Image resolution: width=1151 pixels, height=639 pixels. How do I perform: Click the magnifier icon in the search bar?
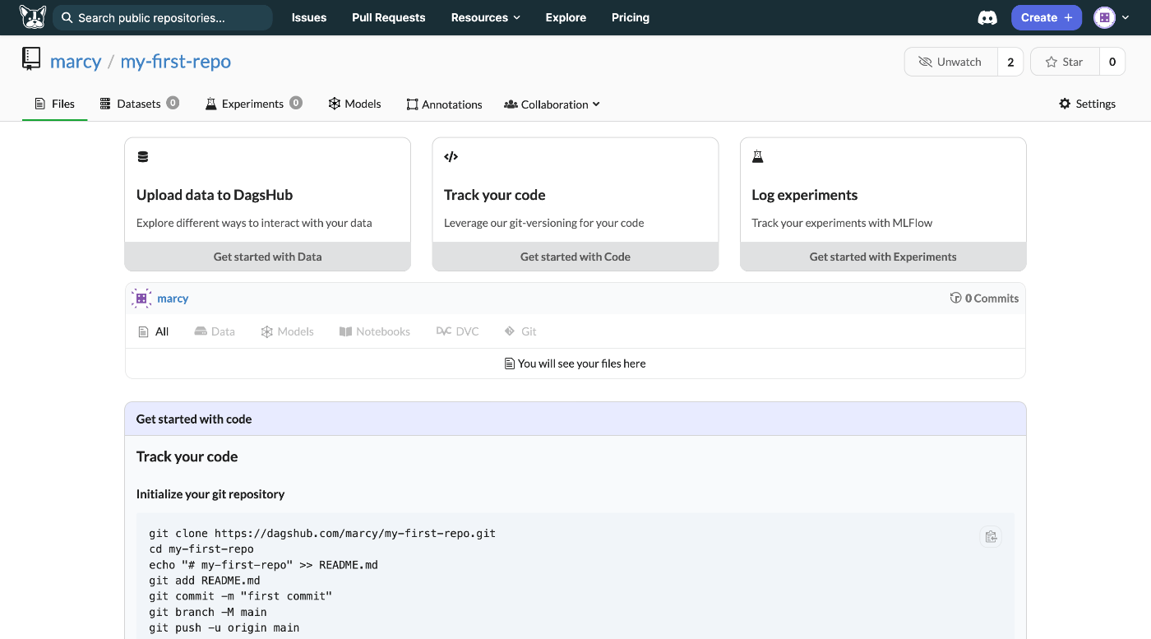pyautogui.click(x=67, y=17)
